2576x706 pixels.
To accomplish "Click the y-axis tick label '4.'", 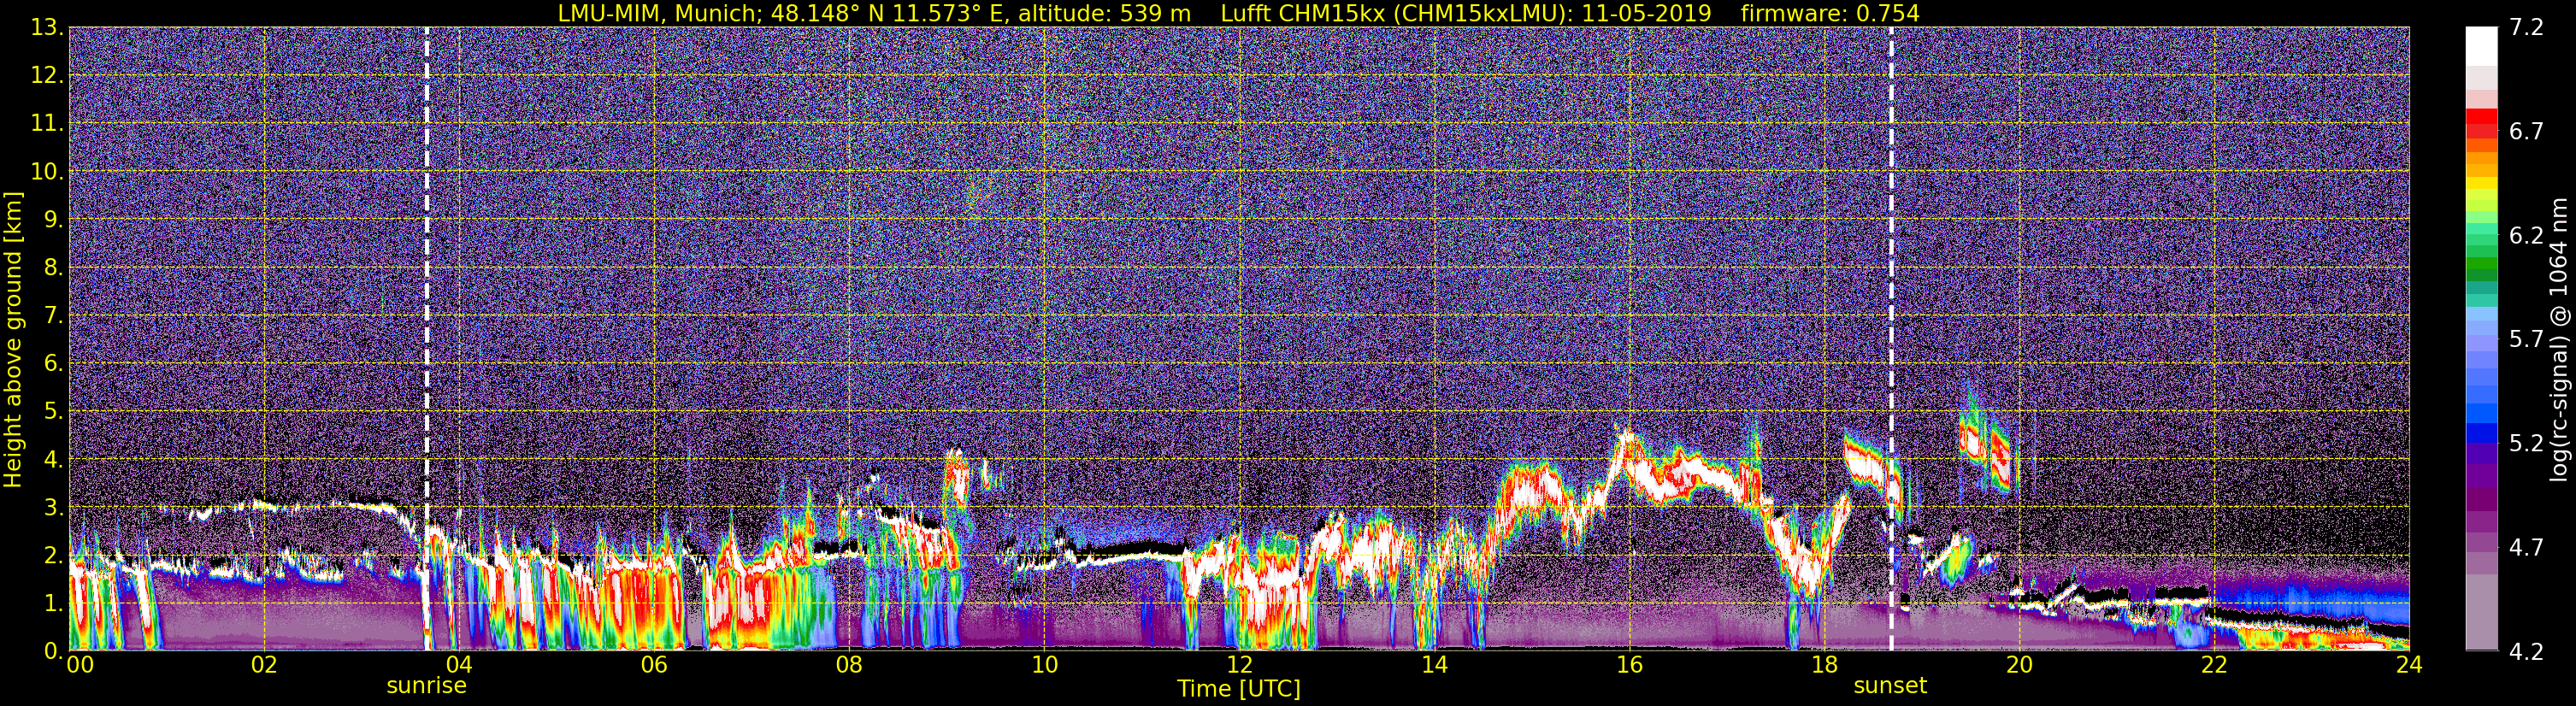I will tap(53, 460).
